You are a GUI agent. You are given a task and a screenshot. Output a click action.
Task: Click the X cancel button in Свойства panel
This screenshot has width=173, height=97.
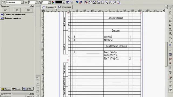(x=28, y=10)
